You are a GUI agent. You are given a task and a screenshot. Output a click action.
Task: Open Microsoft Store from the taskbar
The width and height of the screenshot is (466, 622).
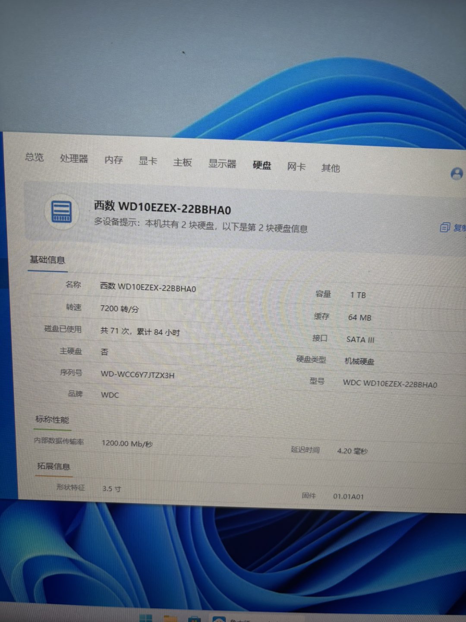(194, 619)
